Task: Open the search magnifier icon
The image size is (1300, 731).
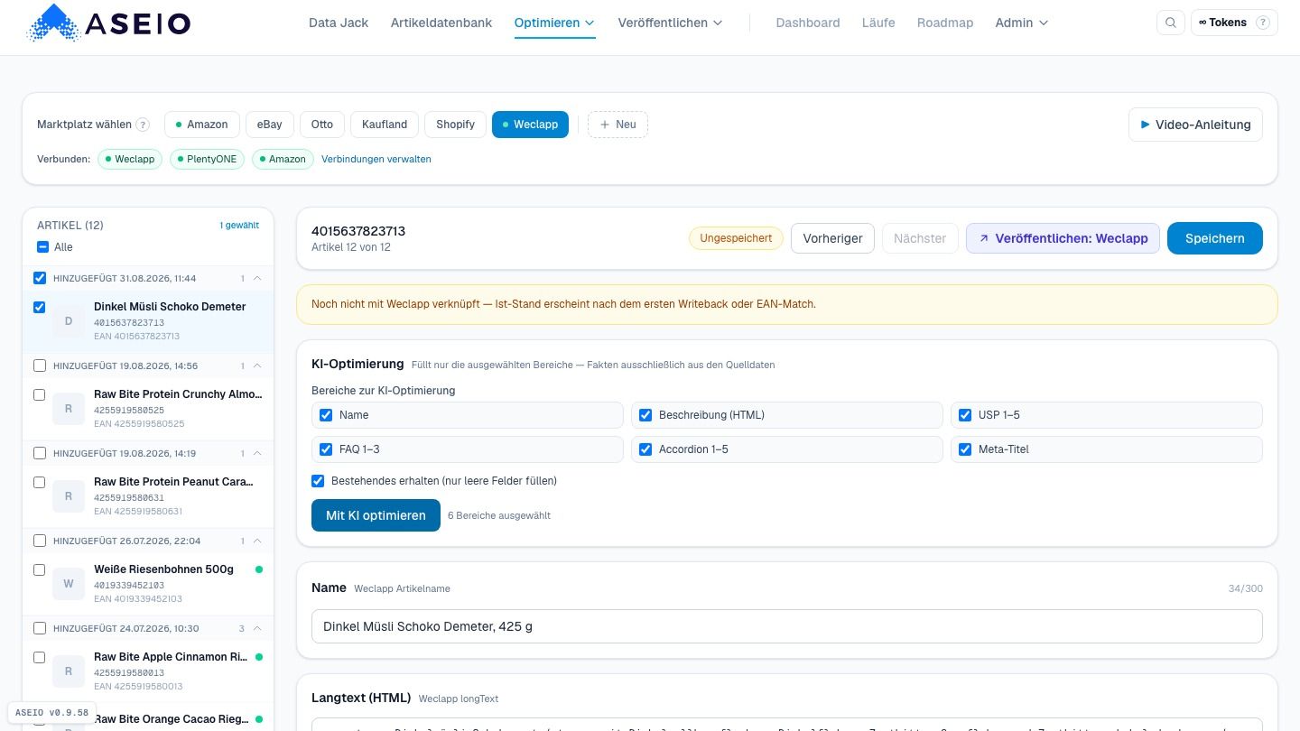Action: coord(1171,23)
